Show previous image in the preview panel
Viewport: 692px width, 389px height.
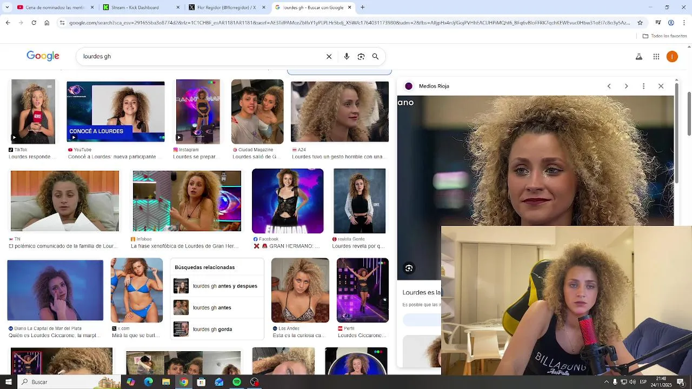[x=609, y=86]
